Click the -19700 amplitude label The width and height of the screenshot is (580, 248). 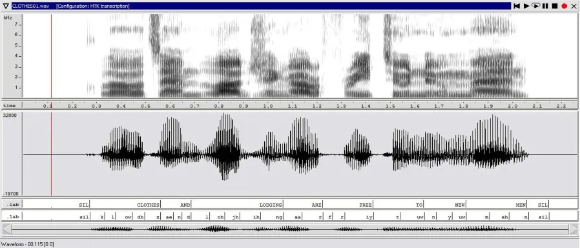coord(10,194)
